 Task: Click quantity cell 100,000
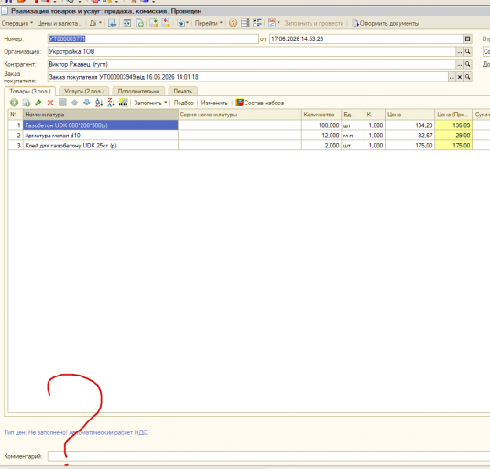click(x=321, y=125)
